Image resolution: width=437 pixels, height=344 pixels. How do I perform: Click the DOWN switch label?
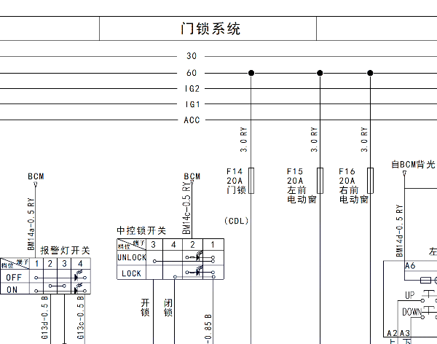point(412,312)
